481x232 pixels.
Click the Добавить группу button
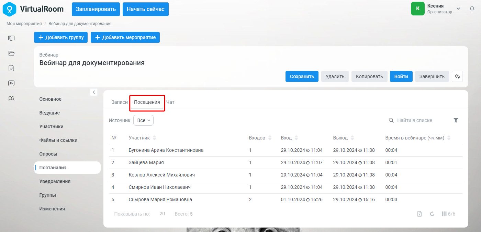pyautogui.click(x=61, y=37)
